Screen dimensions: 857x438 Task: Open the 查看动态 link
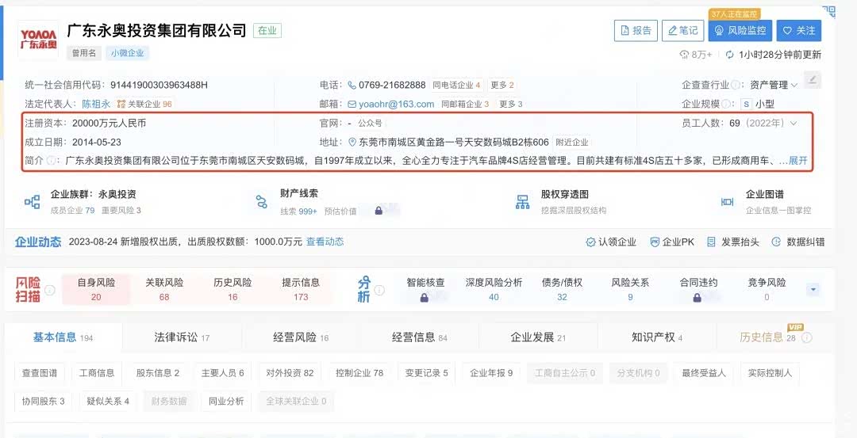tap(325, 242)
